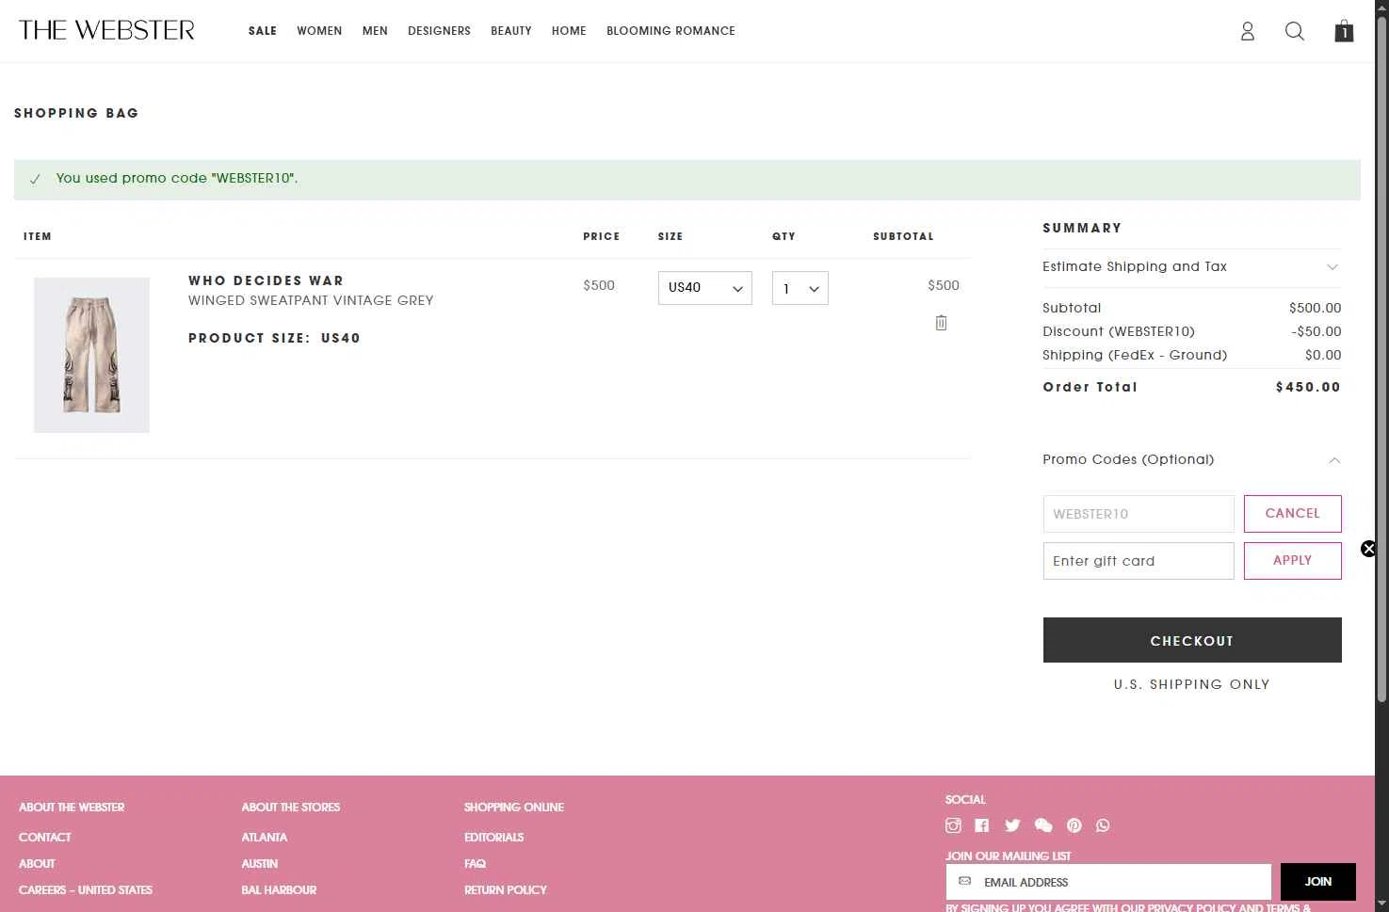
Task: Click the Subtotal $500.00 value
Action: pyautogui.click(x=1316, y=308)
